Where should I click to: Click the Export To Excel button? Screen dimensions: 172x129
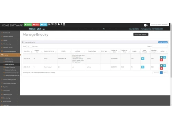[x=163, y=42]
